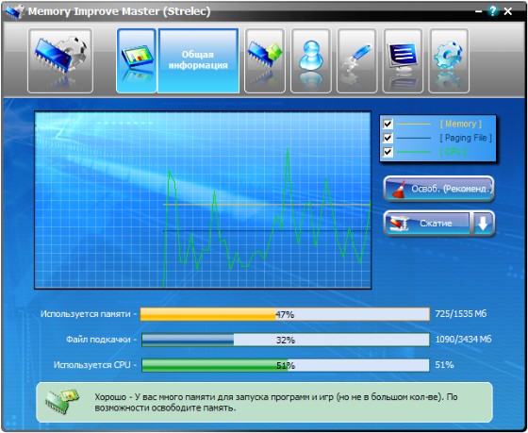528x433 pixels.
Task: Select the blue brush cleanup toolbar icon
Action: pyautogui.click(x=357, y=60)
